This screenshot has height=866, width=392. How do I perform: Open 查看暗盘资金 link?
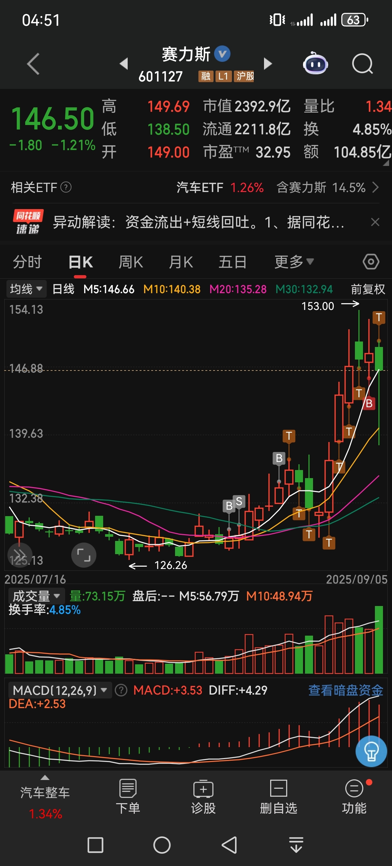[346, 690]
